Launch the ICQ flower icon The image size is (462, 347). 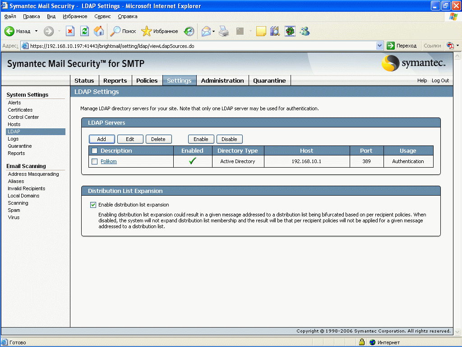pyautogui.click(x=290, y=31)
